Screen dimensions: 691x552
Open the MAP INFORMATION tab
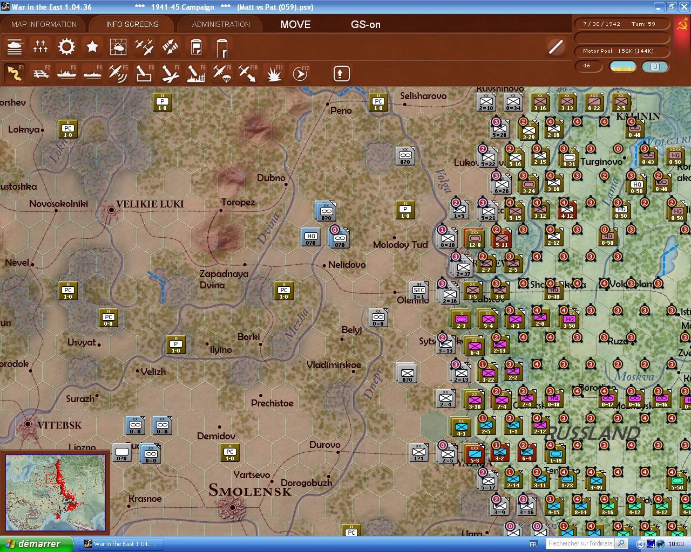point(44,24)
